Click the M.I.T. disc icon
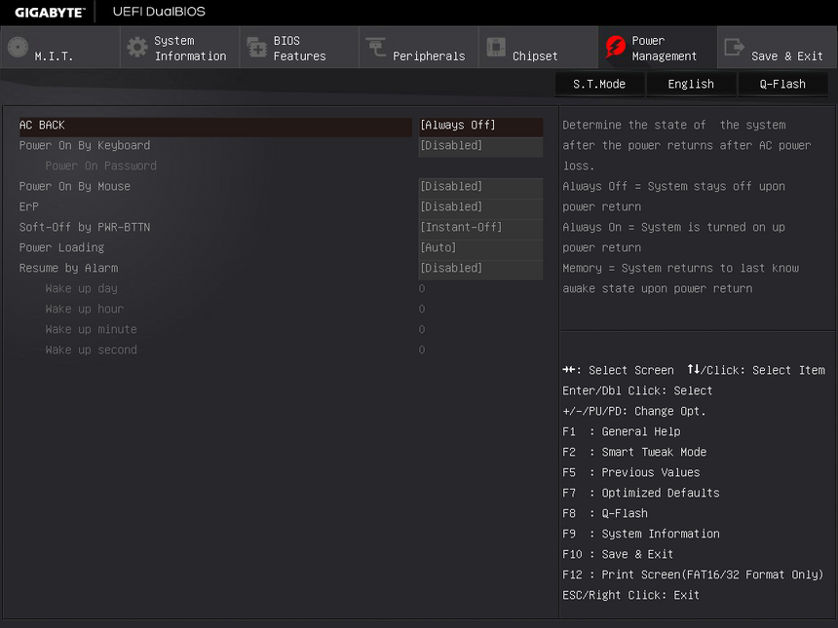 [18, 48]
